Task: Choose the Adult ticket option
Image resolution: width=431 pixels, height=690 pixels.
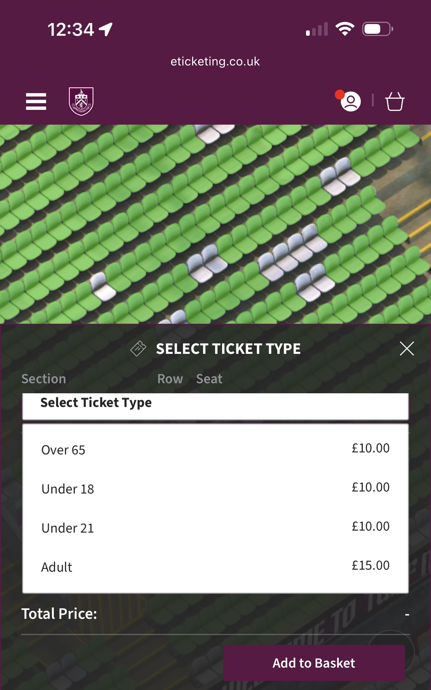Action: click(x=215, y=567)
